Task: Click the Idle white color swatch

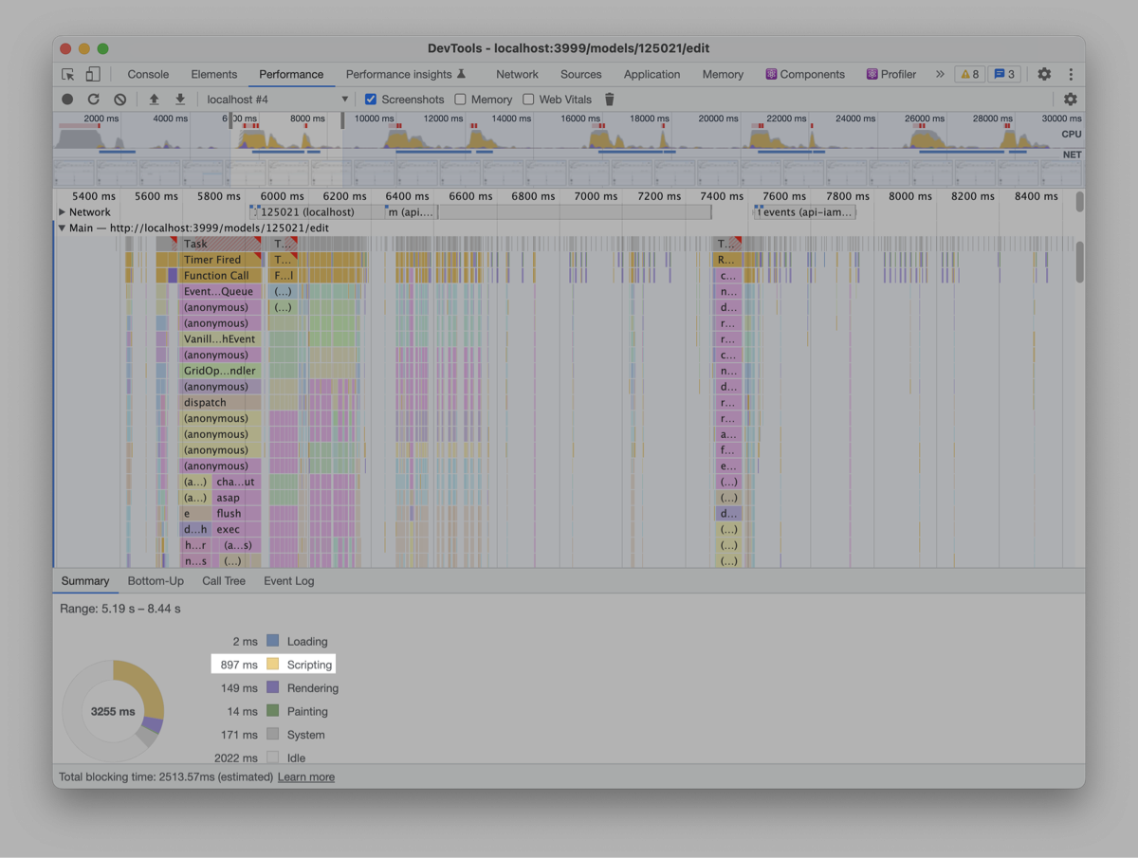Action: tap(273, 757)
